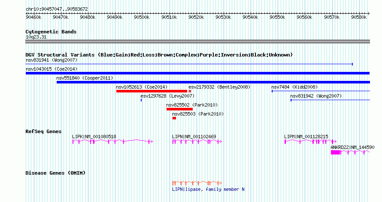Click the red nsv825502 loss bar

click(179, 109)
